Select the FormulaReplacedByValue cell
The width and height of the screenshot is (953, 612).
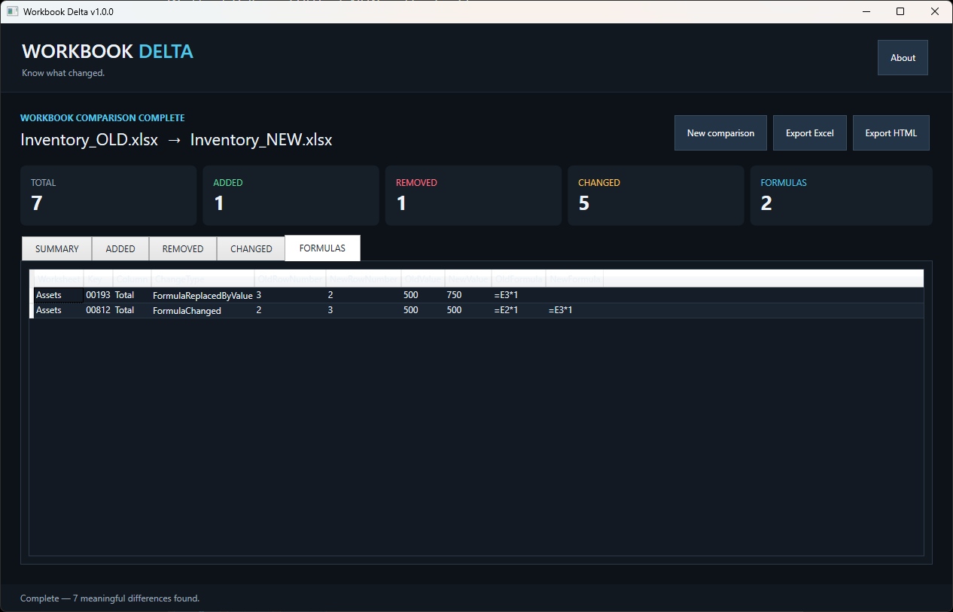[x=202, y=295]
